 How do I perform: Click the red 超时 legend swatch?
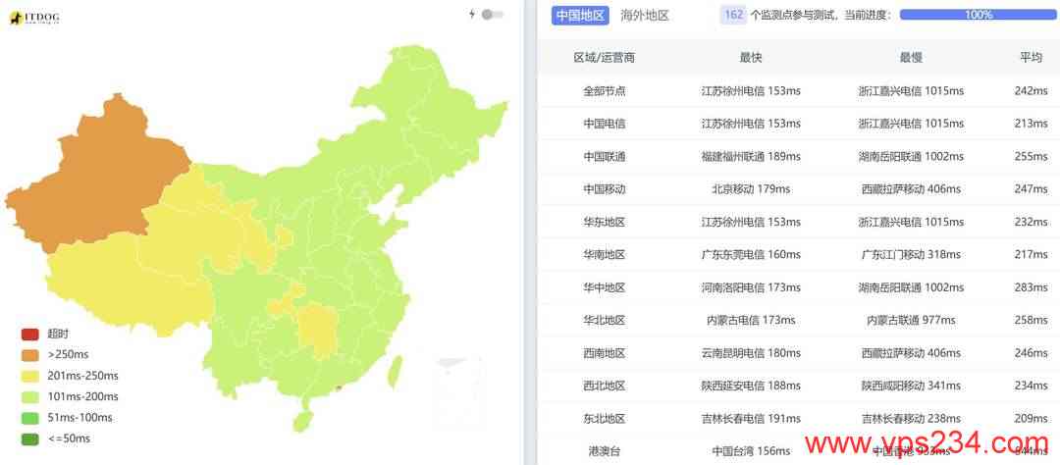(29, 335)
